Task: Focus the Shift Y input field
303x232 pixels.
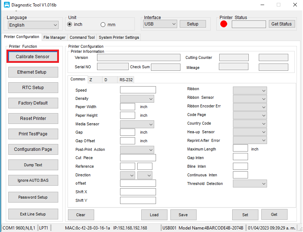Action: [x=138, y=200]
